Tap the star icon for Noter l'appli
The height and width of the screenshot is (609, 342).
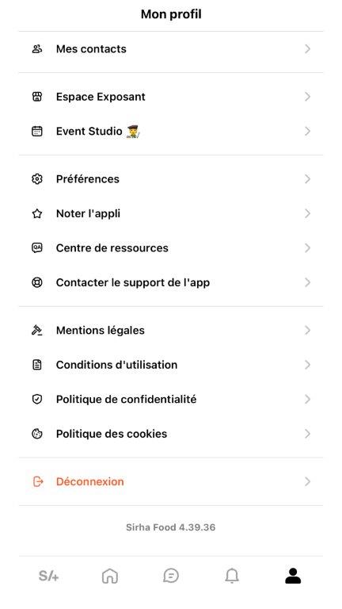[37, 213]
